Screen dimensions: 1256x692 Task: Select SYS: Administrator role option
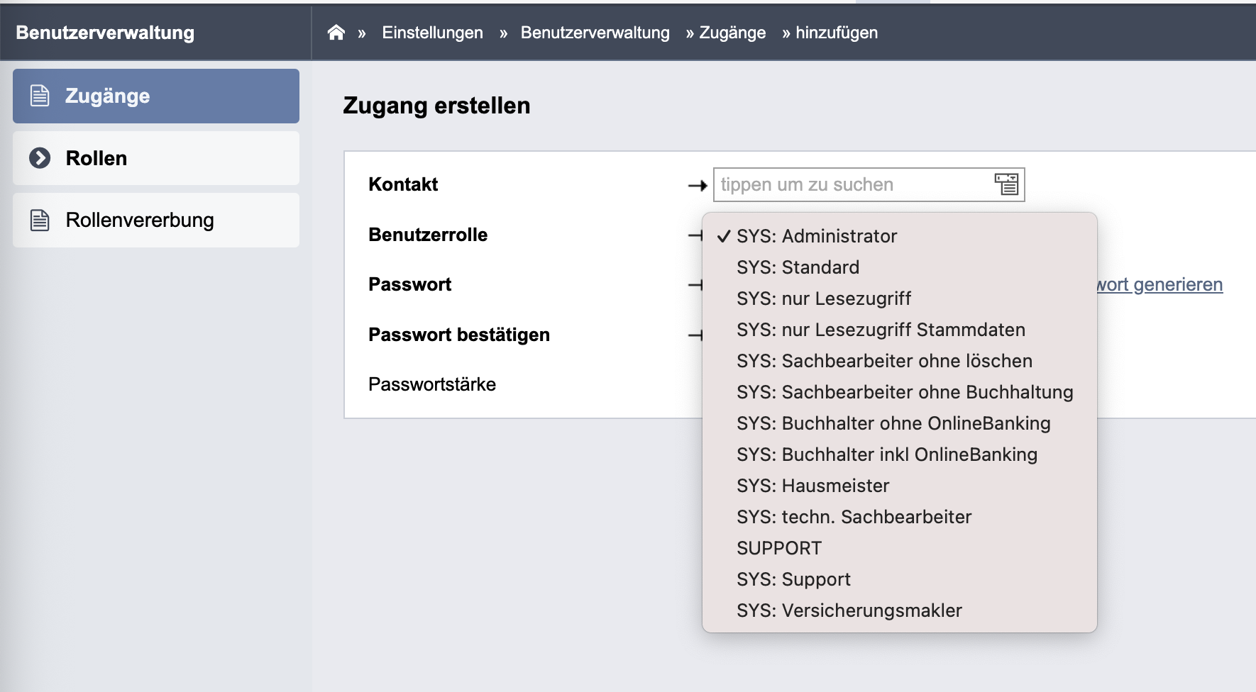tap(900, 236)
